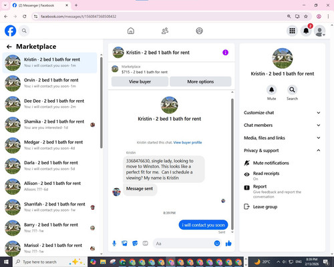This screenshot has height=267, width=334.
Task: Click the Search magnifier in details panel
Action: [292, 89]
